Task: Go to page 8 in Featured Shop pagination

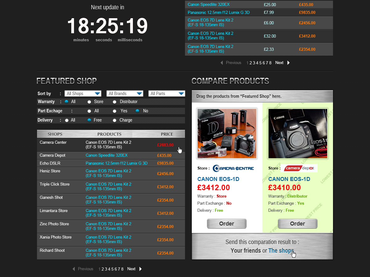Action: tap(122, 269)
